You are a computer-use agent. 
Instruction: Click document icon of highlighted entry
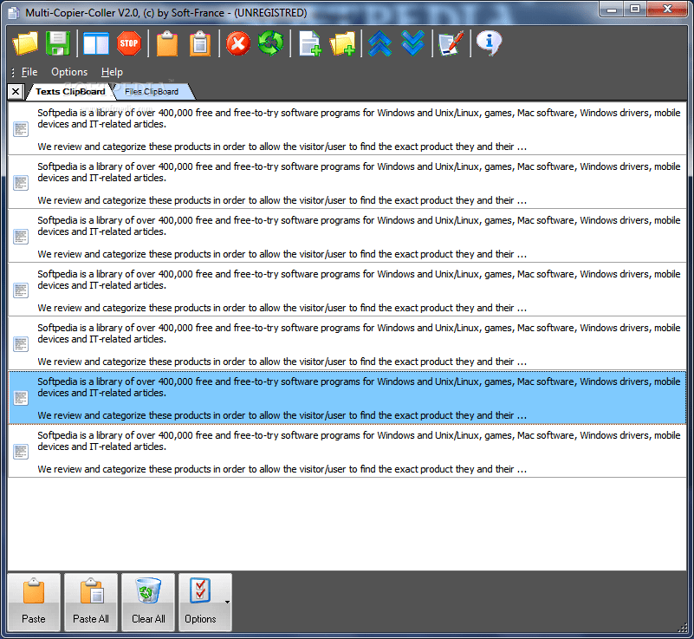[x=21, y=398]
